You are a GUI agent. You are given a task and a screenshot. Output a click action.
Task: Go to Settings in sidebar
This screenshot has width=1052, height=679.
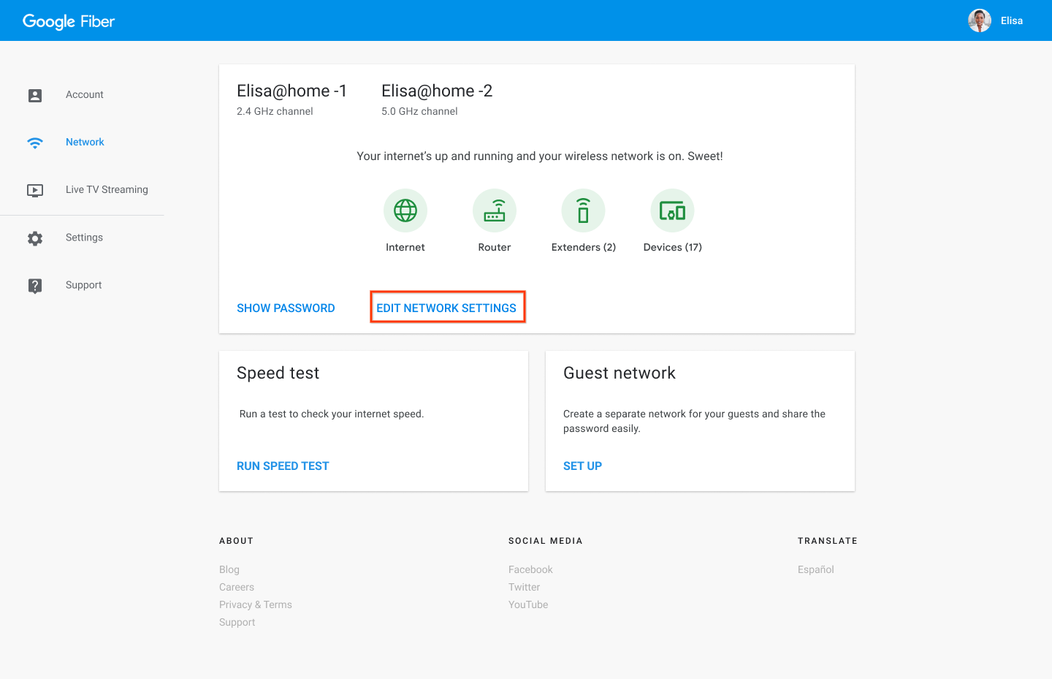[x=84, y=238]
